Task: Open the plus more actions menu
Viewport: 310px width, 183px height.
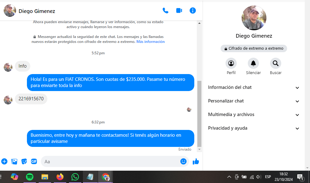Action: 4,161
